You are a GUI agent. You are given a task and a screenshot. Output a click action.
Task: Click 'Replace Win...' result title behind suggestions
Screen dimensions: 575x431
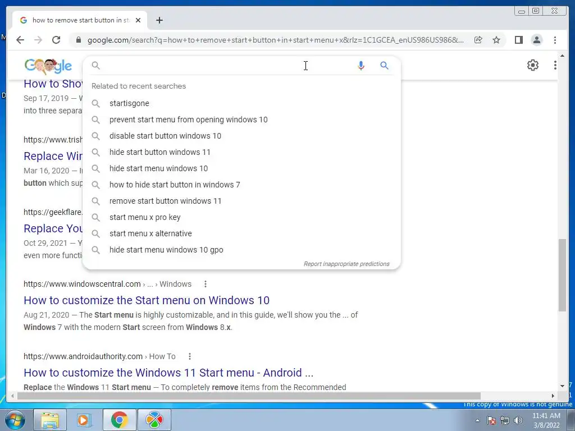pos(53,156)
